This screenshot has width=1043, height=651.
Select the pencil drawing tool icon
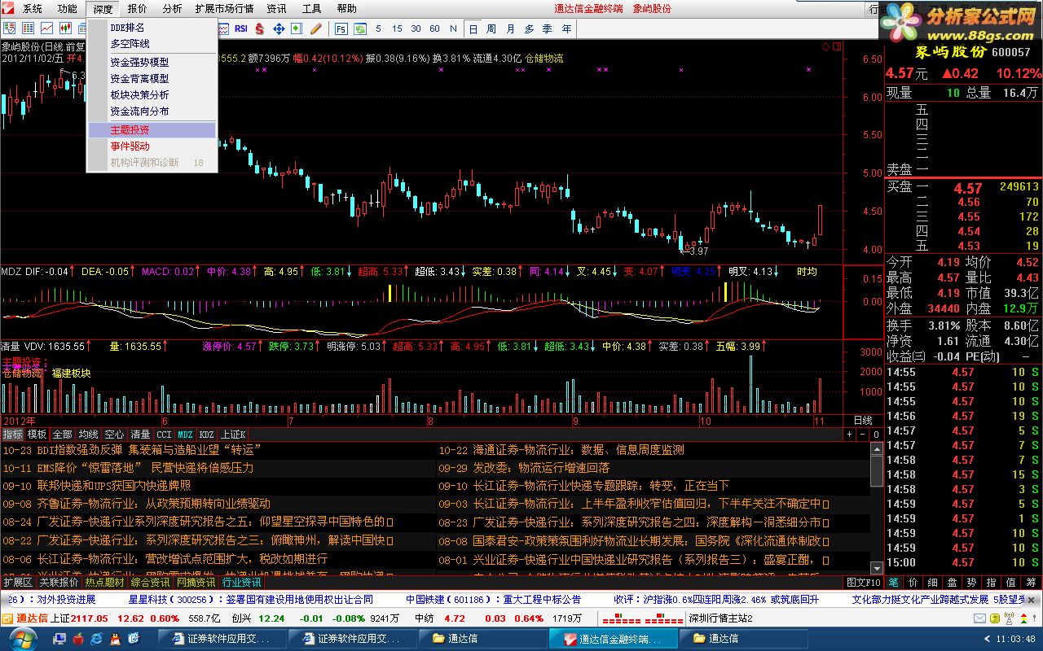(316, 28)
